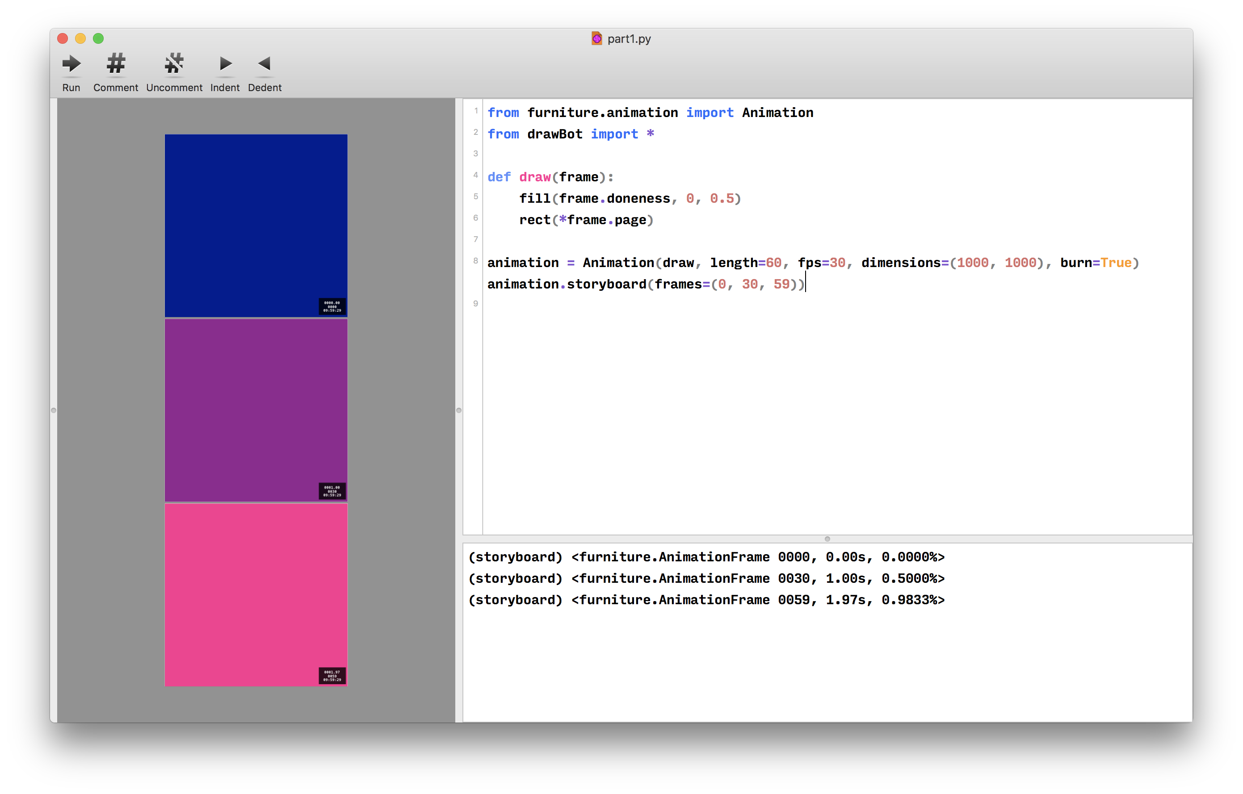
Task: Click the left edge pane handle
Action: tap(54, 411)
